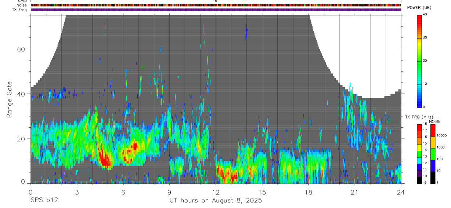Image resolution: width=451 pixels, height=208 pixels.
Task: Click the power colorbar gradient strip
Action: pos(419,61)
